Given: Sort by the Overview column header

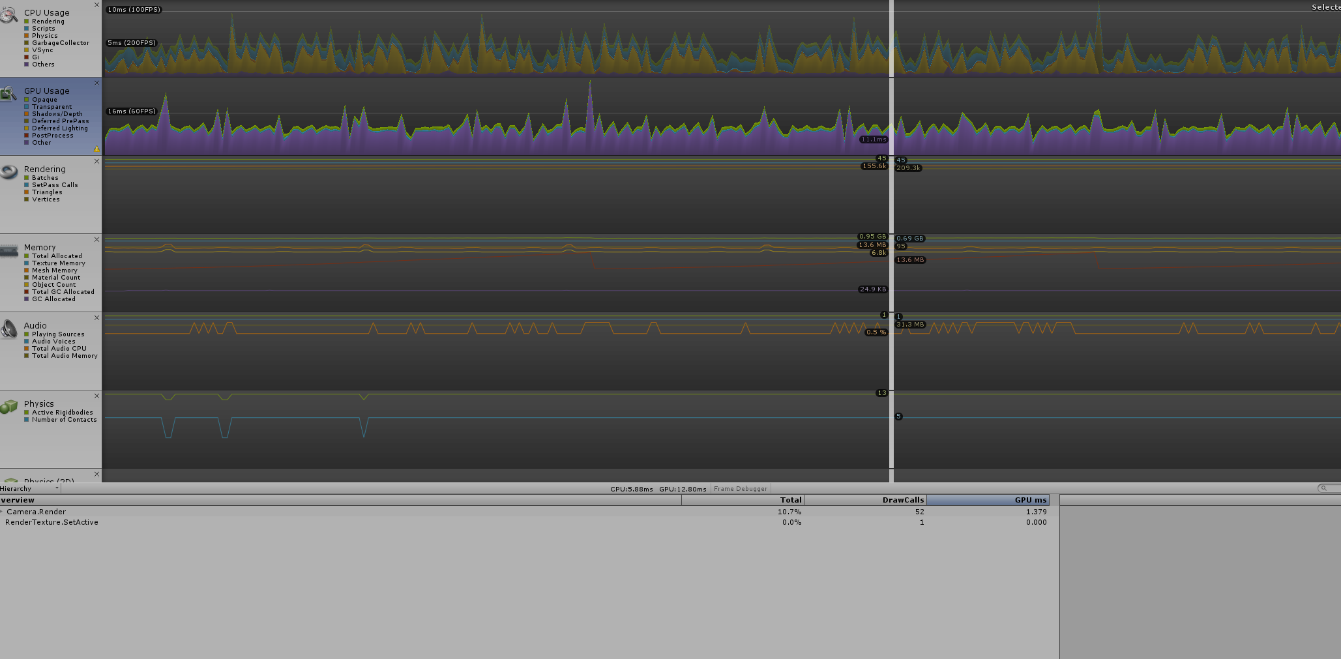Looking at the screenshot, I should pyautogui.click(x=340, y=500).
